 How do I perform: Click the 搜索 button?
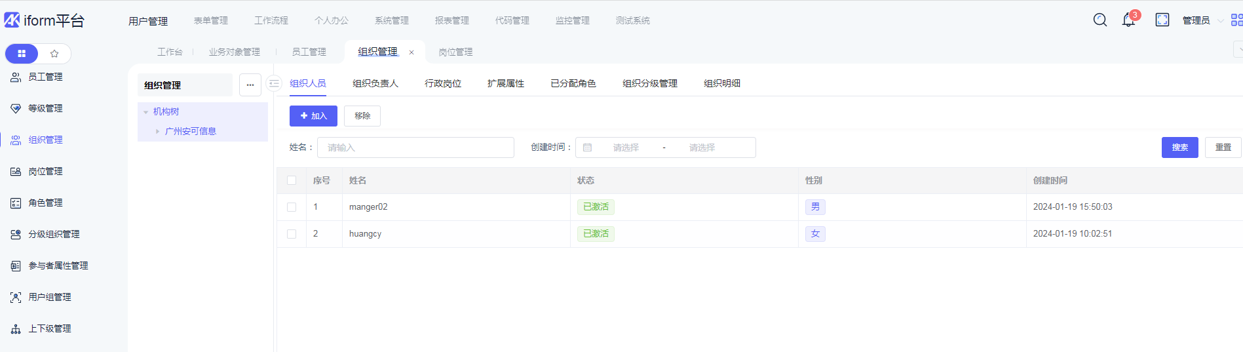tap(1179, 147)
